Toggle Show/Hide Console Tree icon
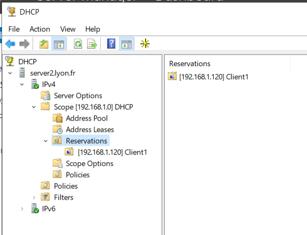307x235 pixels. 59,44
